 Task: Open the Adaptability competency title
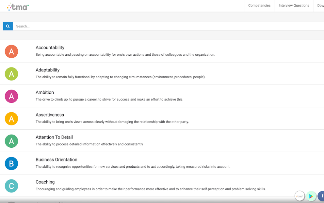[48, 70]
